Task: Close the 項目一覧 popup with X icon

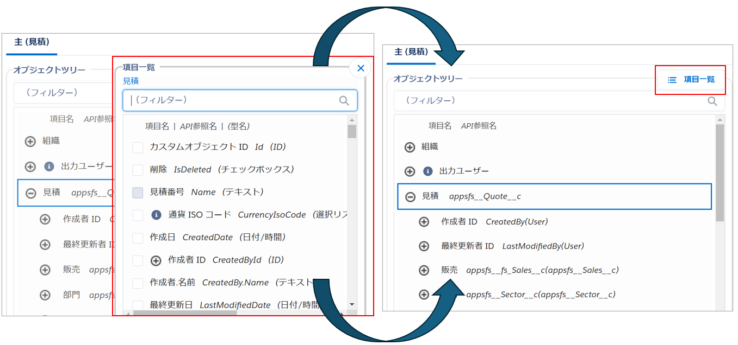Action: pos(360,68)
